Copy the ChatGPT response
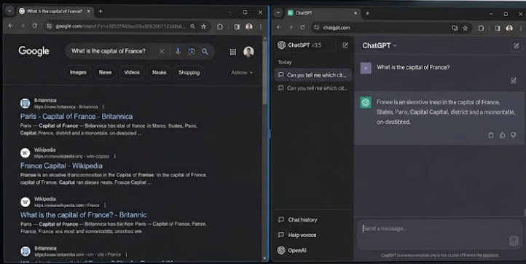Viewport: 526px width, 264px height. click(x=491, y=135)
